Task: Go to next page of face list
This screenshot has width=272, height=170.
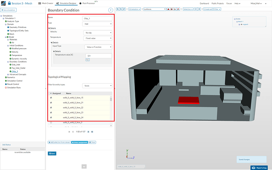Action: tap(88, 132)
